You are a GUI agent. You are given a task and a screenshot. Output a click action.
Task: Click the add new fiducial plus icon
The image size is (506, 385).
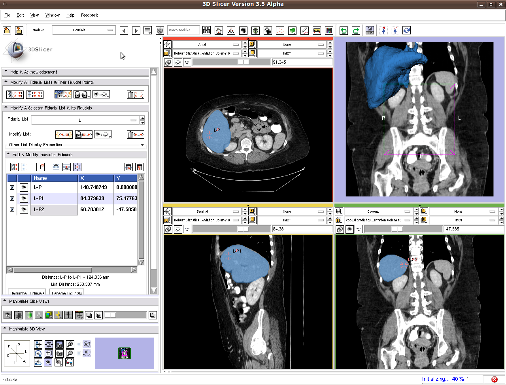(41, 167)
